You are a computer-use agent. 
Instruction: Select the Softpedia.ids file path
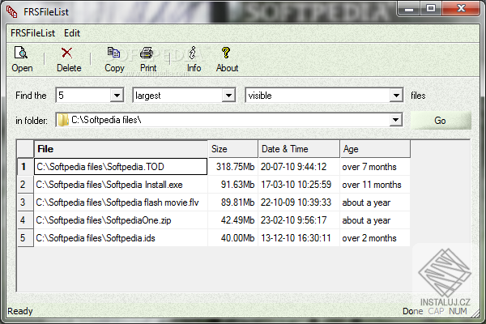coord(121,238)
